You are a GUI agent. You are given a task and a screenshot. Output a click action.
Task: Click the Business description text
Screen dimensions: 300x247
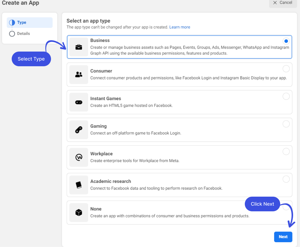(190, 50)
